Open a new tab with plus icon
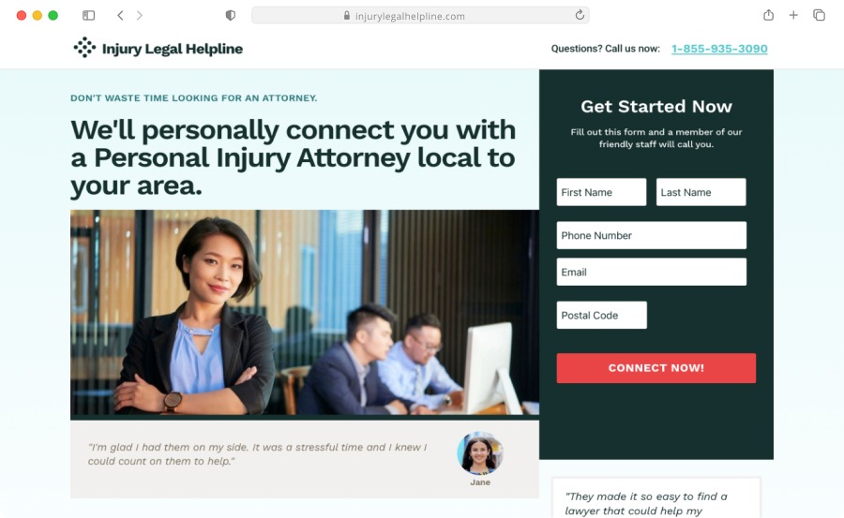Image resolution: width=844 pixels, height=518 pixels. click(x=793, y=15)
